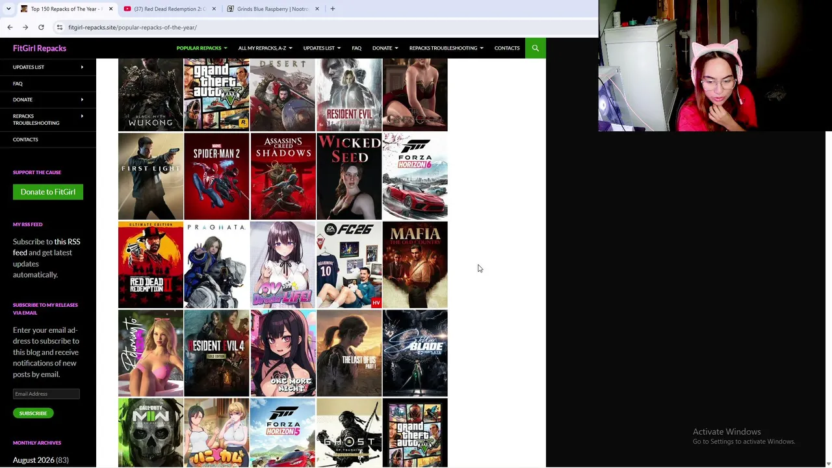Screen dimensions: 832x468
Task: Open One More Night repack cover
Action: click(283, 353)
